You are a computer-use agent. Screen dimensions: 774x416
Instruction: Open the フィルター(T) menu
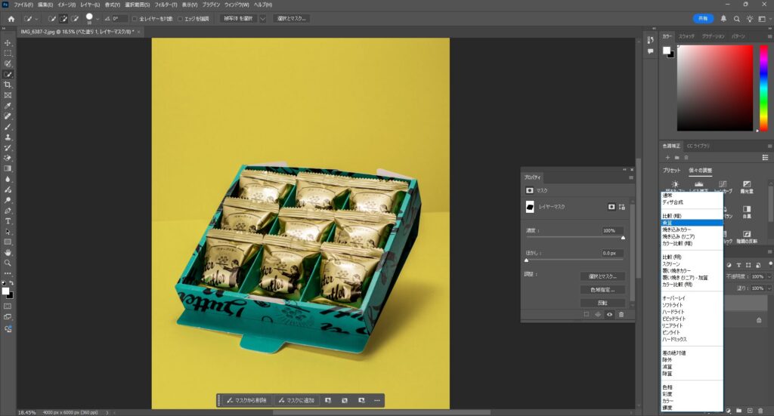(x=166, y=5)
